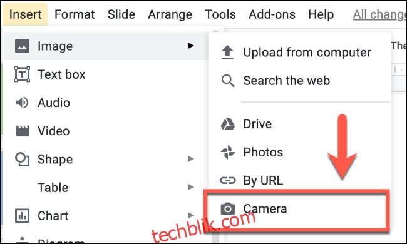Click the magnifier search icon
Viewport: 407px width, 244px height.
pyautogui.click(x=228, y=80)
